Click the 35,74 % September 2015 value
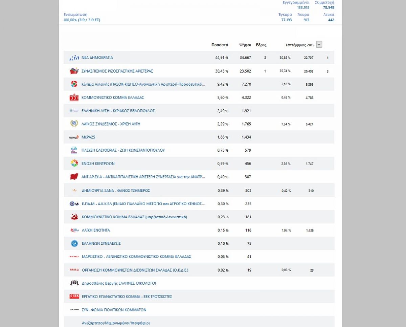Viewport: 406px width, 327px height. 285,71
